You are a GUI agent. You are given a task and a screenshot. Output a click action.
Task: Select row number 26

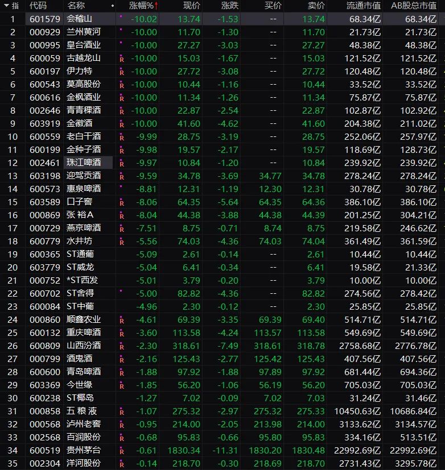click(x=13, y=346)
